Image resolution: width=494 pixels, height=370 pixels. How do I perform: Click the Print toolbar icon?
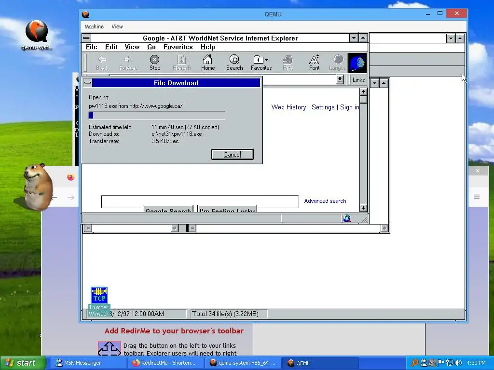288,63
